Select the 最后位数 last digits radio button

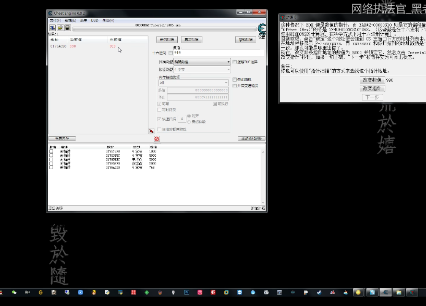click(189, 122)
